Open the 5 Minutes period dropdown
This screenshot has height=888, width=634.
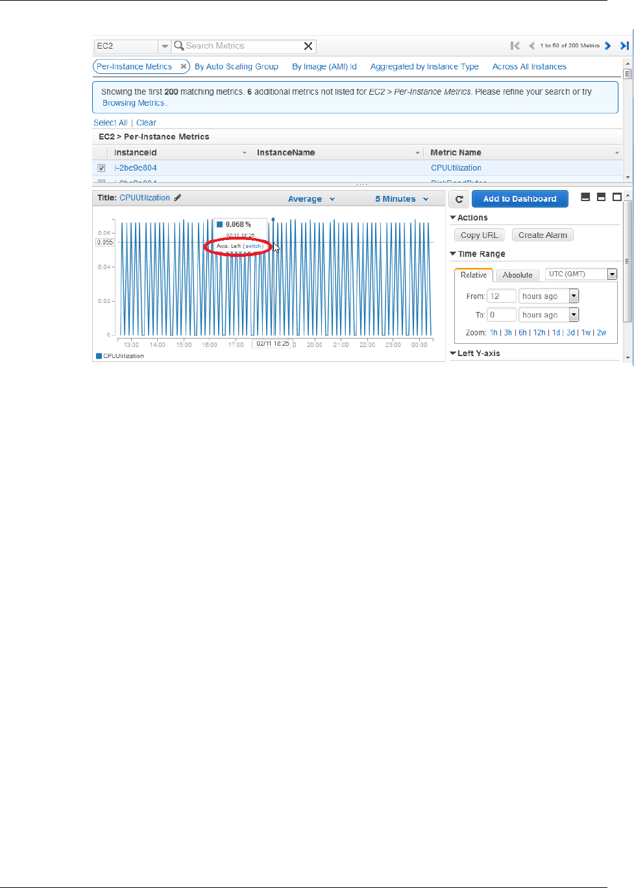pyautogui.click(x=402, y=199)
